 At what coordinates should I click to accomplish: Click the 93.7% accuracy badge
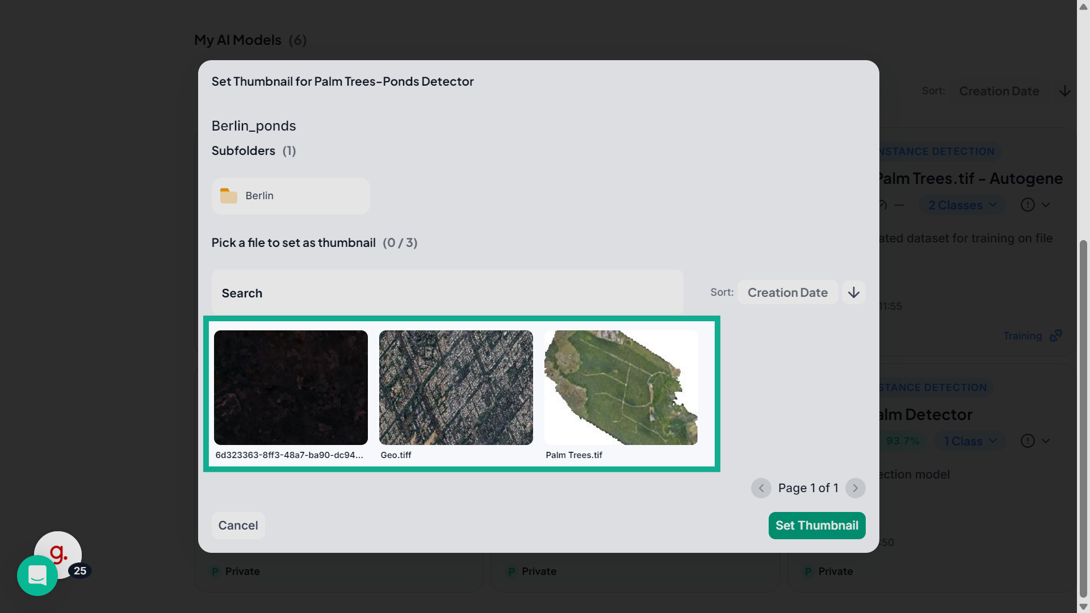[x=902, y=441]
